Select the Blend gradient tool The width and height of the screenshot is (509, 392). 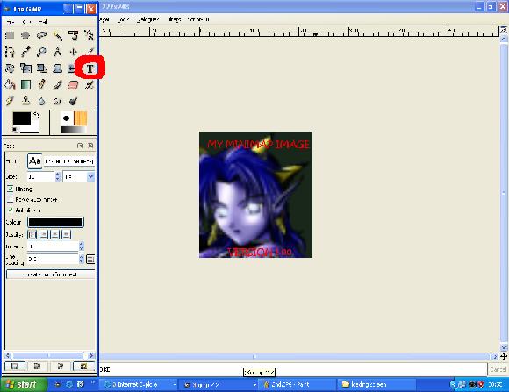(25, 85)
